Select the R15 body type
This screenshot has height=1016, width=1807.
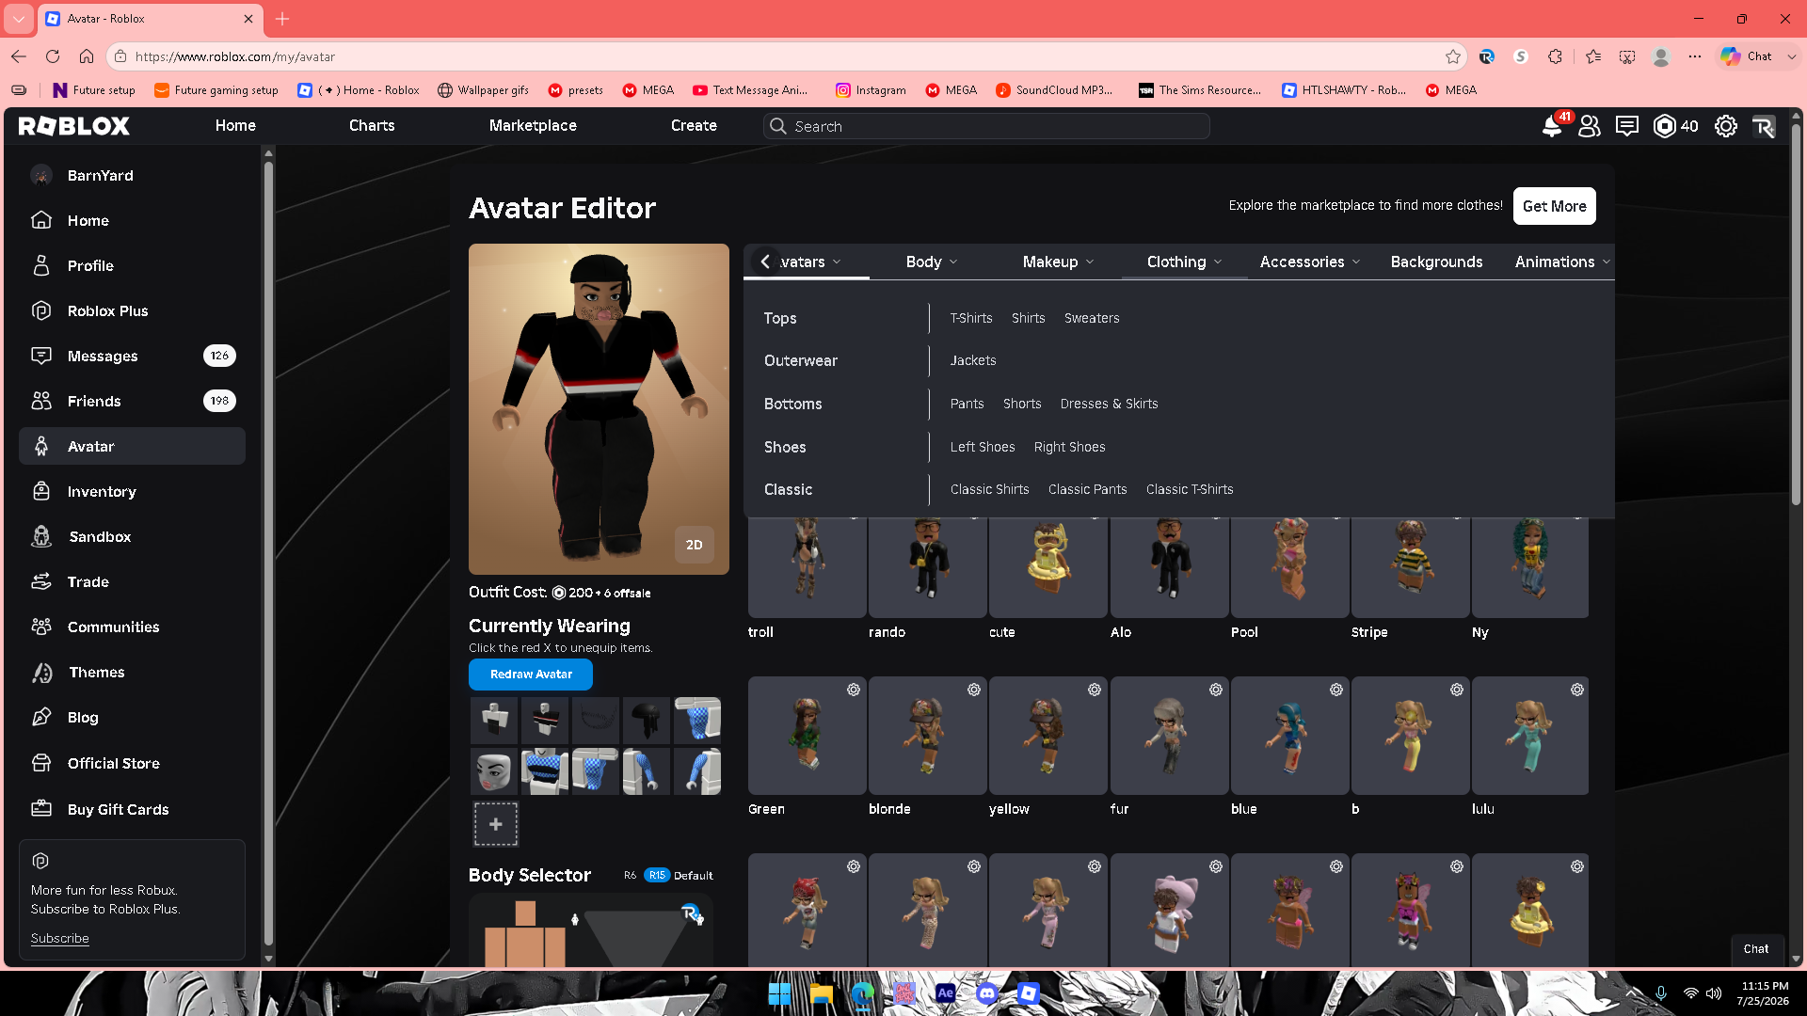click(x=657, y=875)
